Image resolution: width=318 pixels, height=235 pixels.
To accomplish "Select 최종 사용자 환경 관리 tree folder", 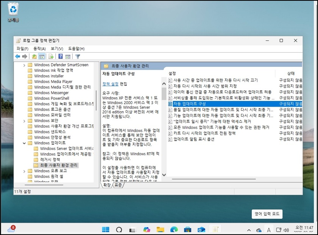I will tap(59, 165).
